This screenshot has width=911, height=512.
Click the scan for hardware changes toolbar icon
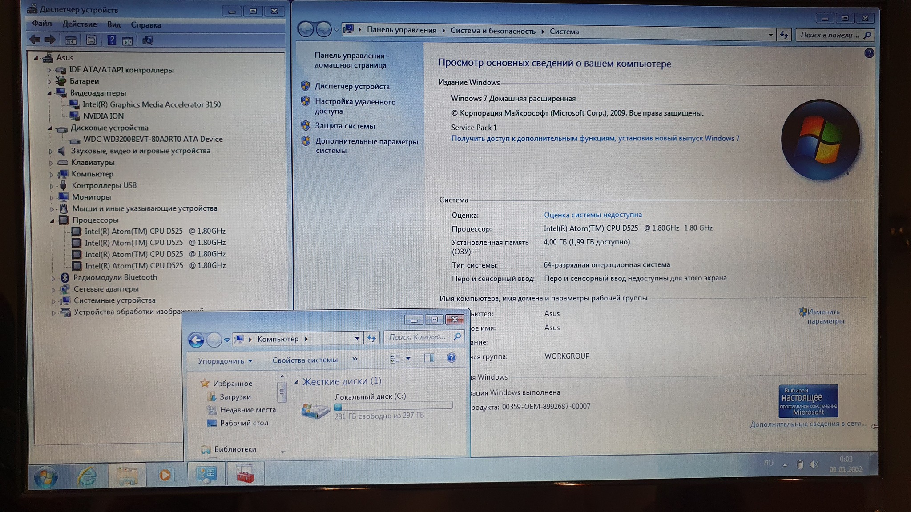[147, 41]
